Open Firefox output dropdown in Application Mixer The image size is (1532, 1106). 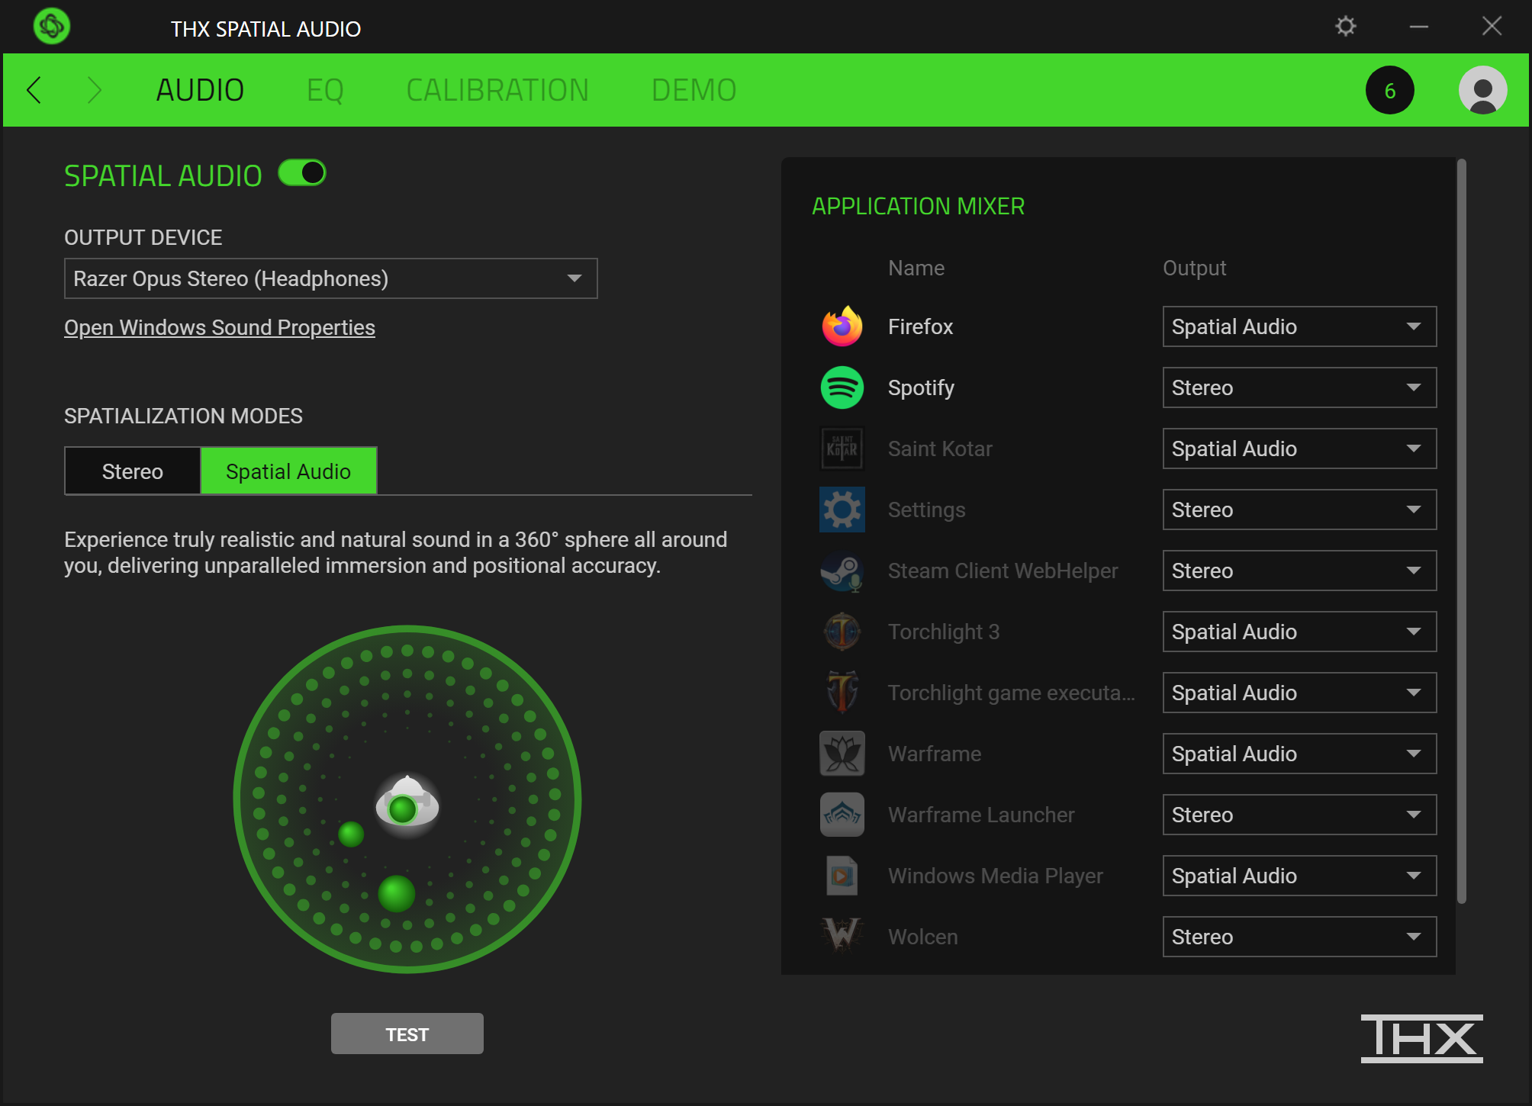[1299, 326]
